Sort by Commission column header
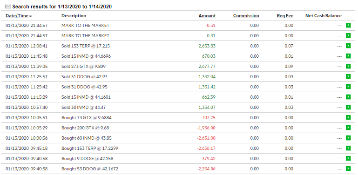 [246, 16]
